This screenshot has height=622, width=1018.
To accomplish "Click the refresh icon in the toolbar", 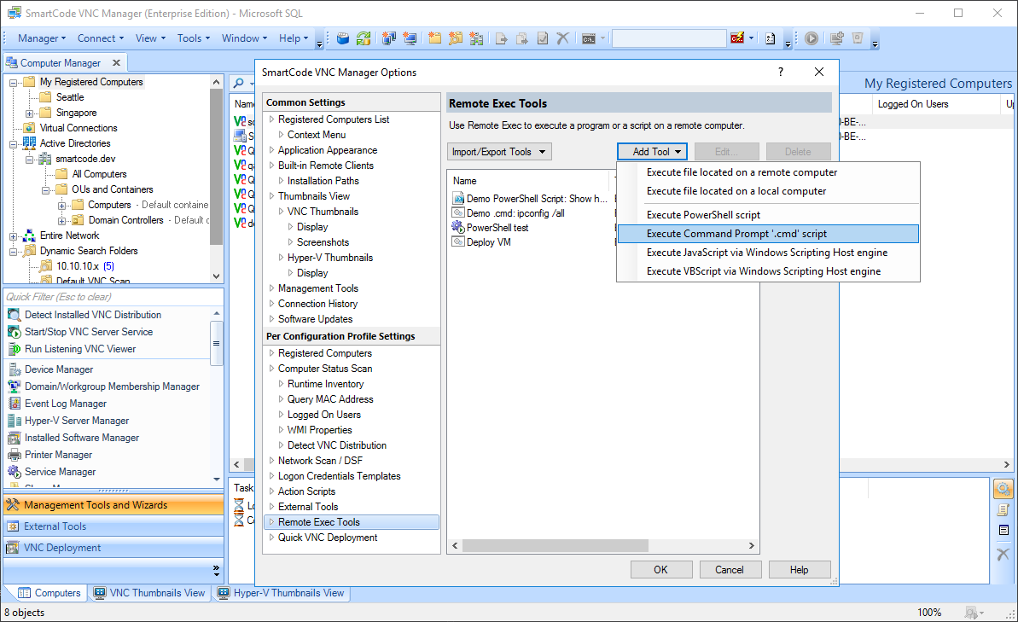I will 364,38.
